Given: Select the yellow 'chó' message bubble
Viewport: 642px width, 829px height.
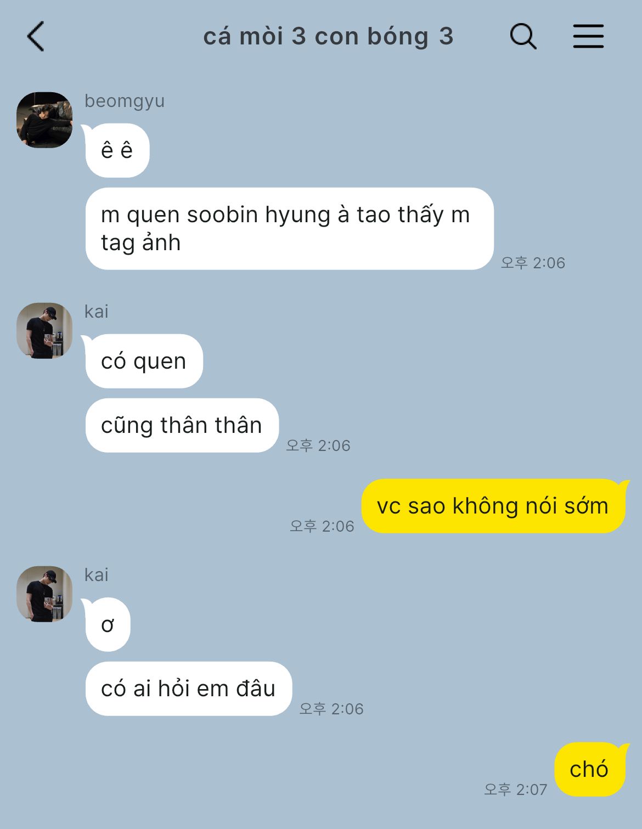Looking at the screenshot, I should coord(589,769).
